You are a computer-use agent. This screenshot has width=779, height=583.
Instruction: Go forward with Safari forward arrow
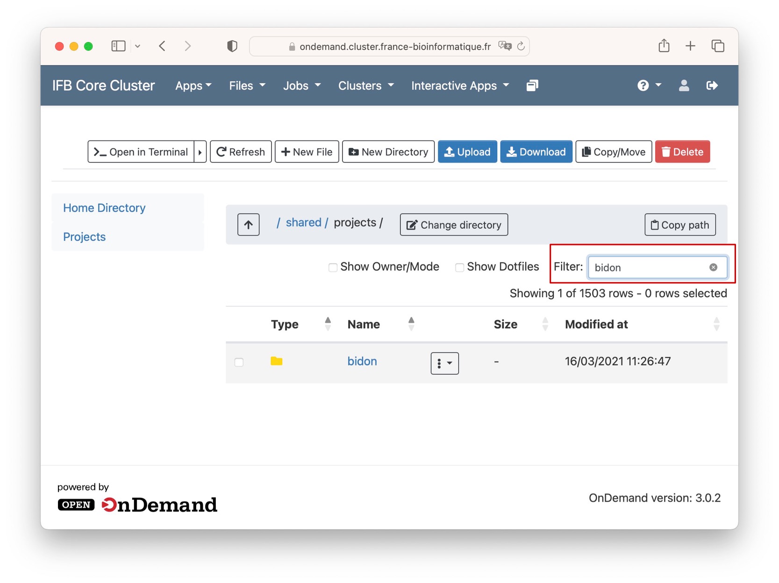(188, 46)
